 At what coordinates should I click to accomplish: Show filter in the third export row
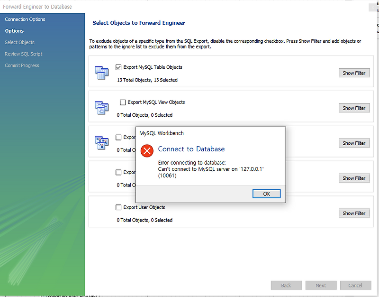[354, 143]
